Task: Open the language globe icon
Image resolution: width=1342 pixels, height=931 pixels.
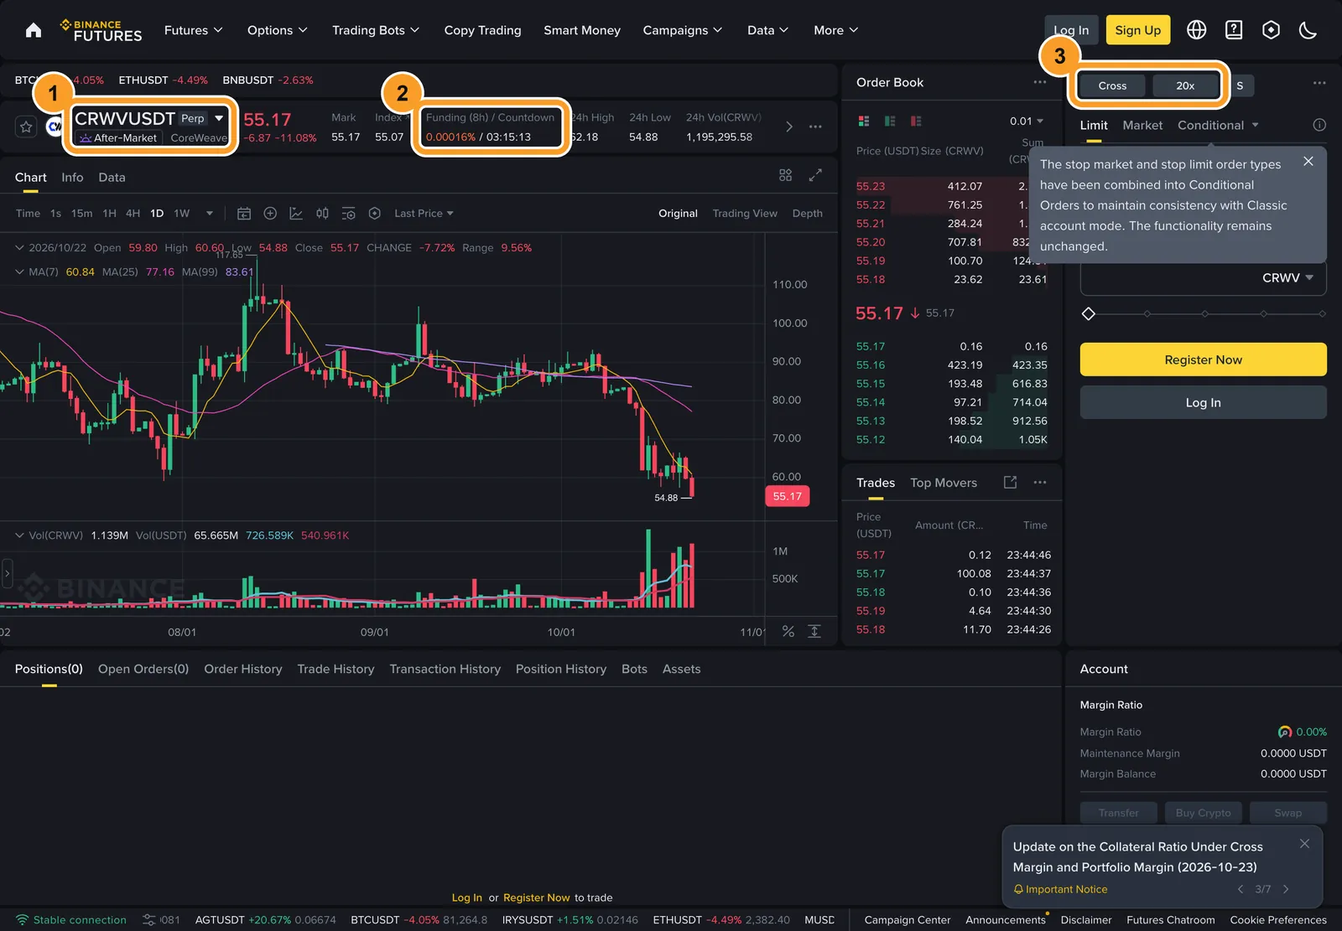Action: 1196,30
